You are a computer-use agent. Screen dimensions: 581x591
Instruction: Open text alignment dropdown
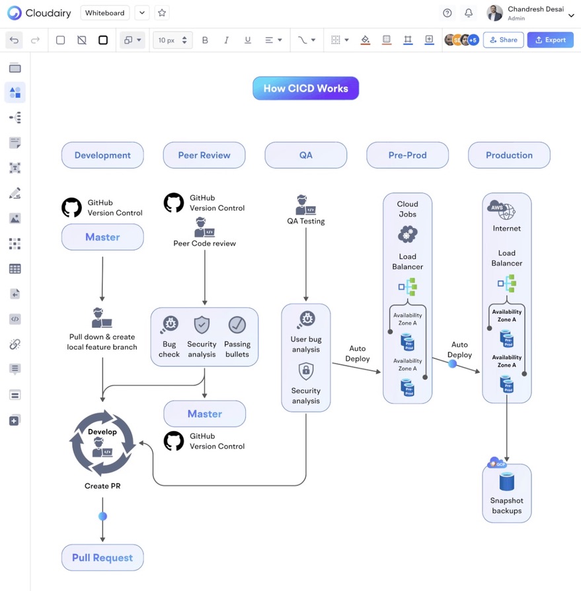274,40
